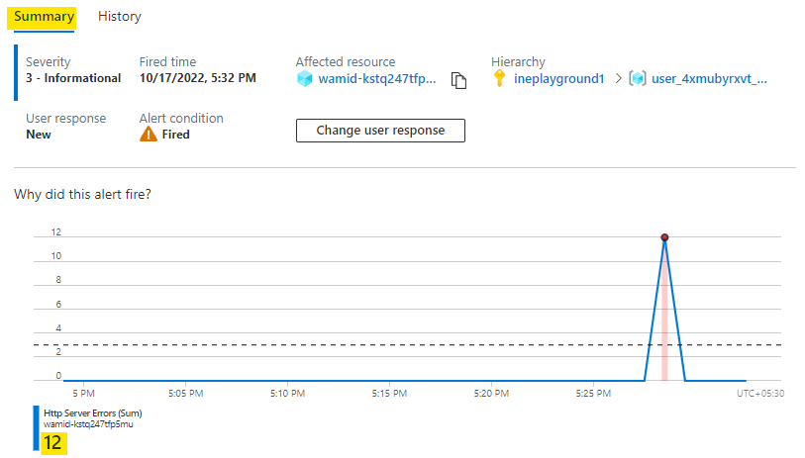Click the highlighted 12 legend value
This screenshot has width=805, height=458.
(52, 443)
